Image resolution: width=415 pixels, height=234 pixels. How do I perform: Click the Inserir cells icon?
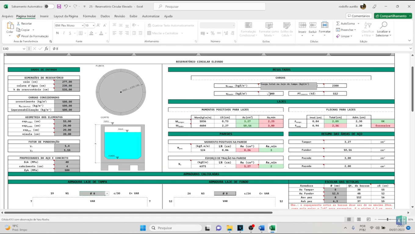pos(302,26)
